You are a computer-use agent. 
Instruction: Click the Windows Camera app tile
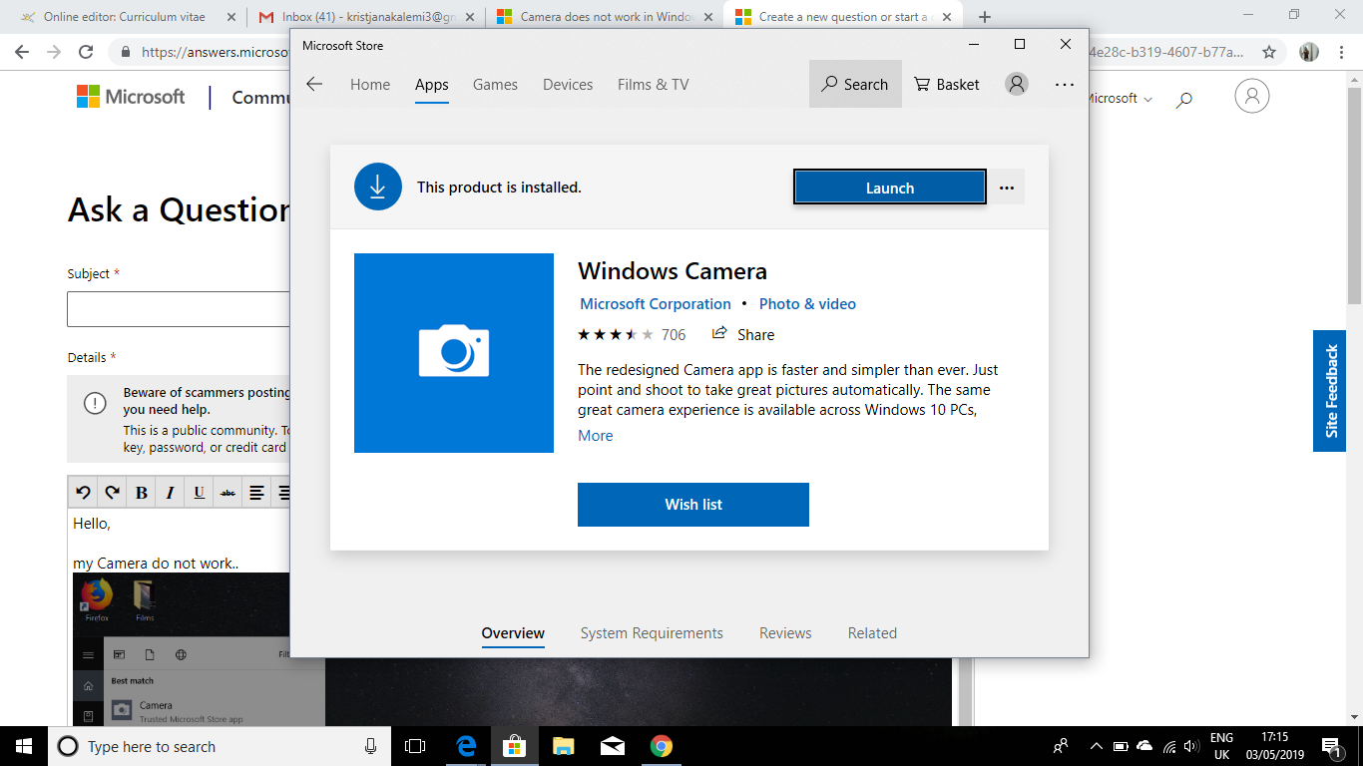click(x=454, y=353)
